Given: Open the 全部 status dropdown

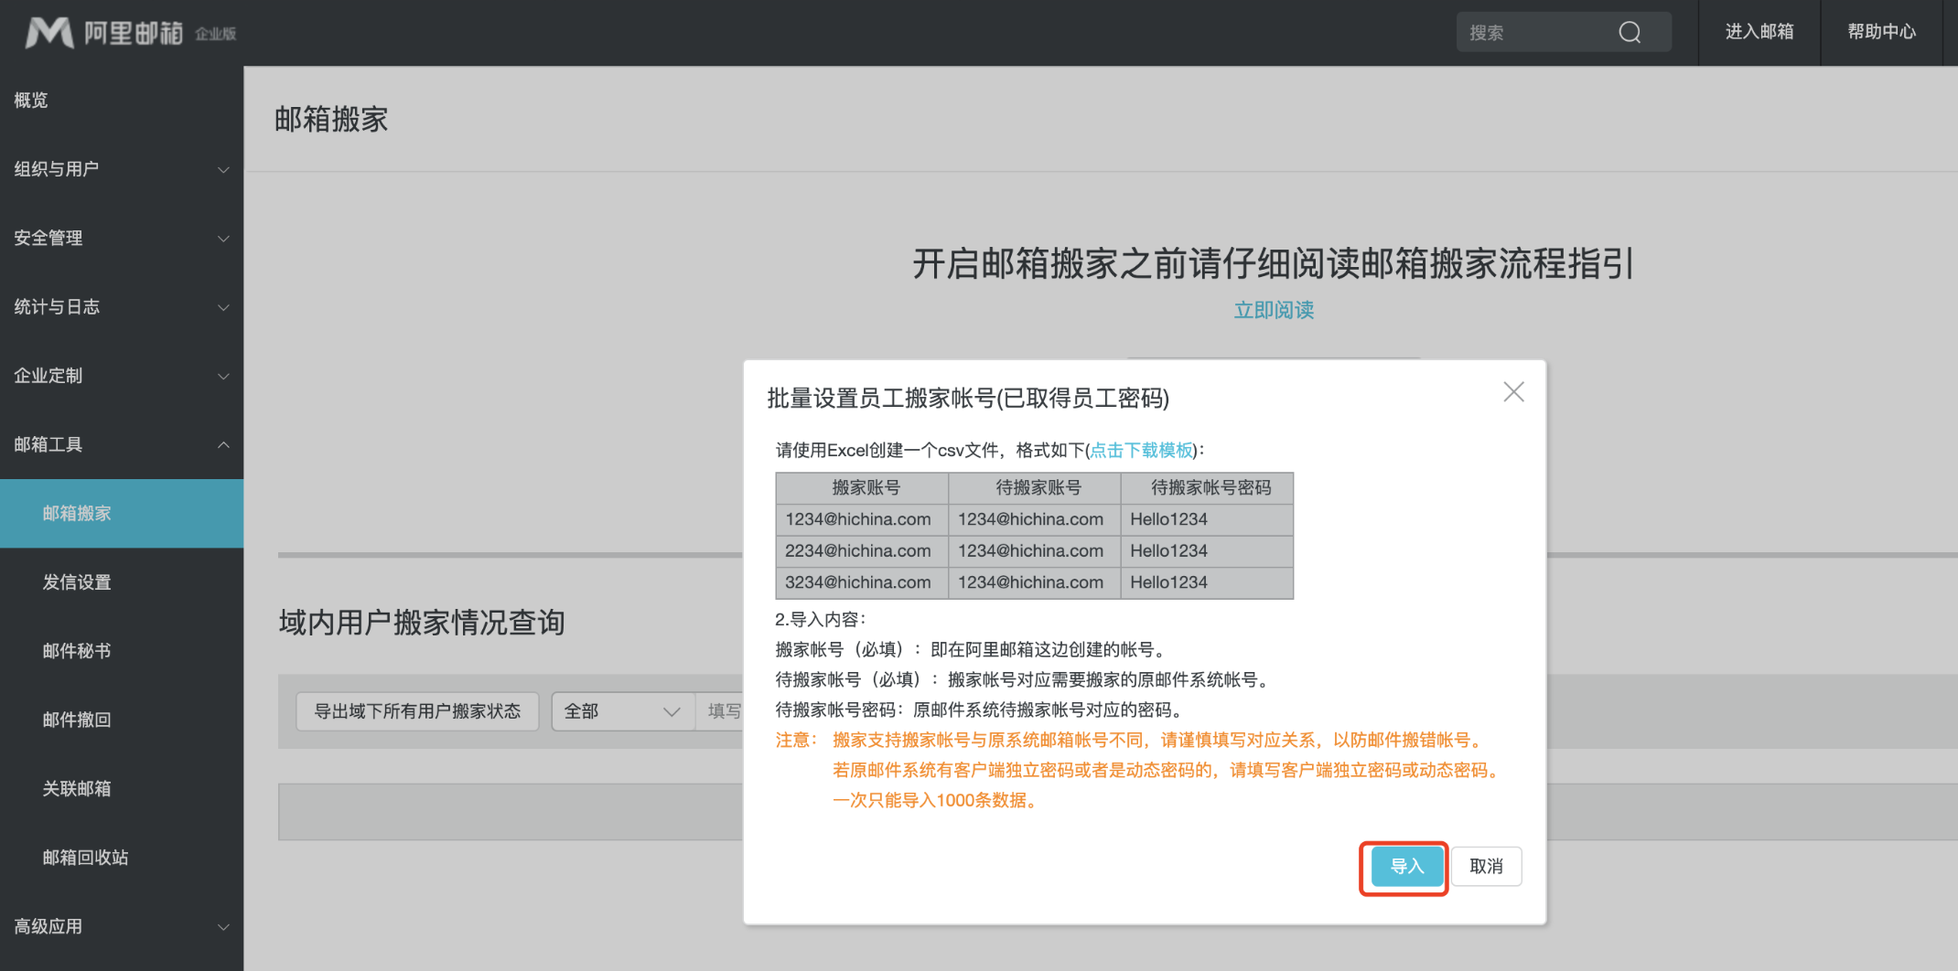Looking at the screenshot, I should pos(623,711).
